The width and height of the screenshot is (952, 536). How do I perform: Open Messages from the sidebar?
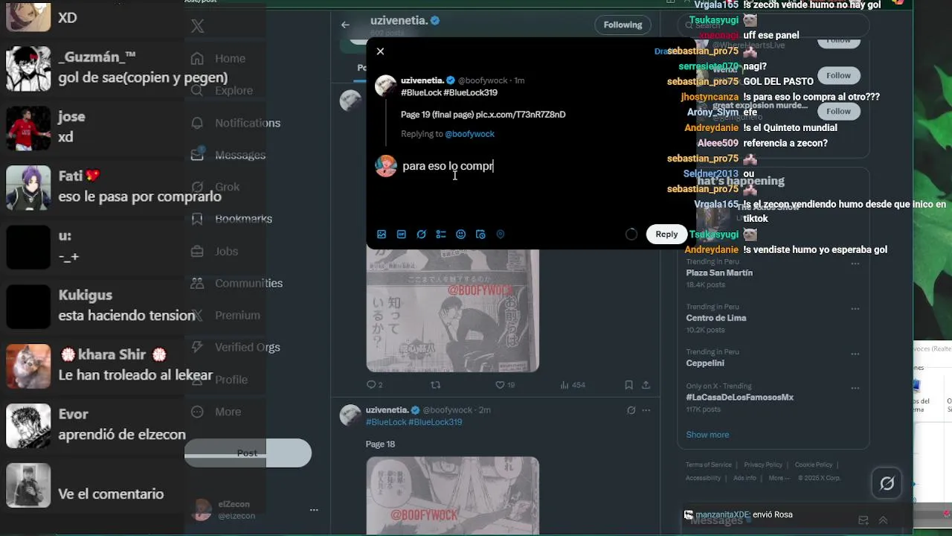pyautogui.click(x=228, y=155)
